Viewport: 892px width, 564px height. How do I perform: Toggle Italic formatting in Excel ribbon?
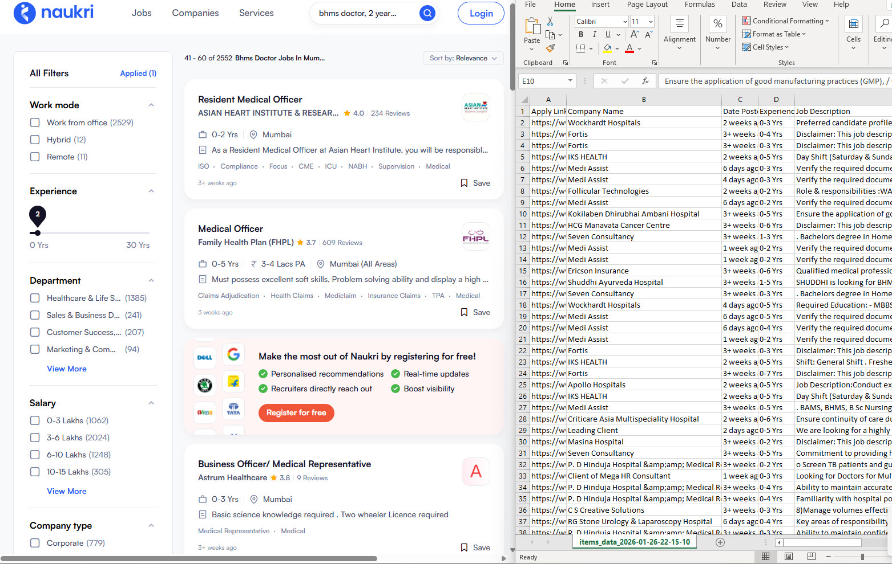click(594, 35)
